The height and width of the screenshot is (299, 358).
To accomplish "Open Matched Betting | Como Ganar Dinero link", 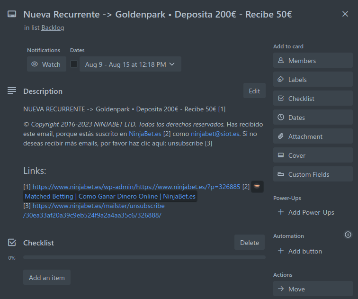I will (x=110, y=197).
